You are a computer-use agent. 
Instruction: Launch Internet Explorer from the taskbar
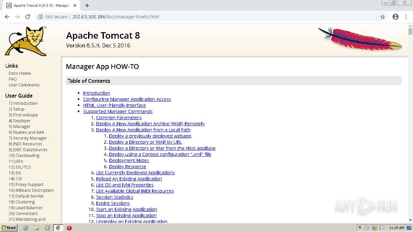(x=25, y=228)
